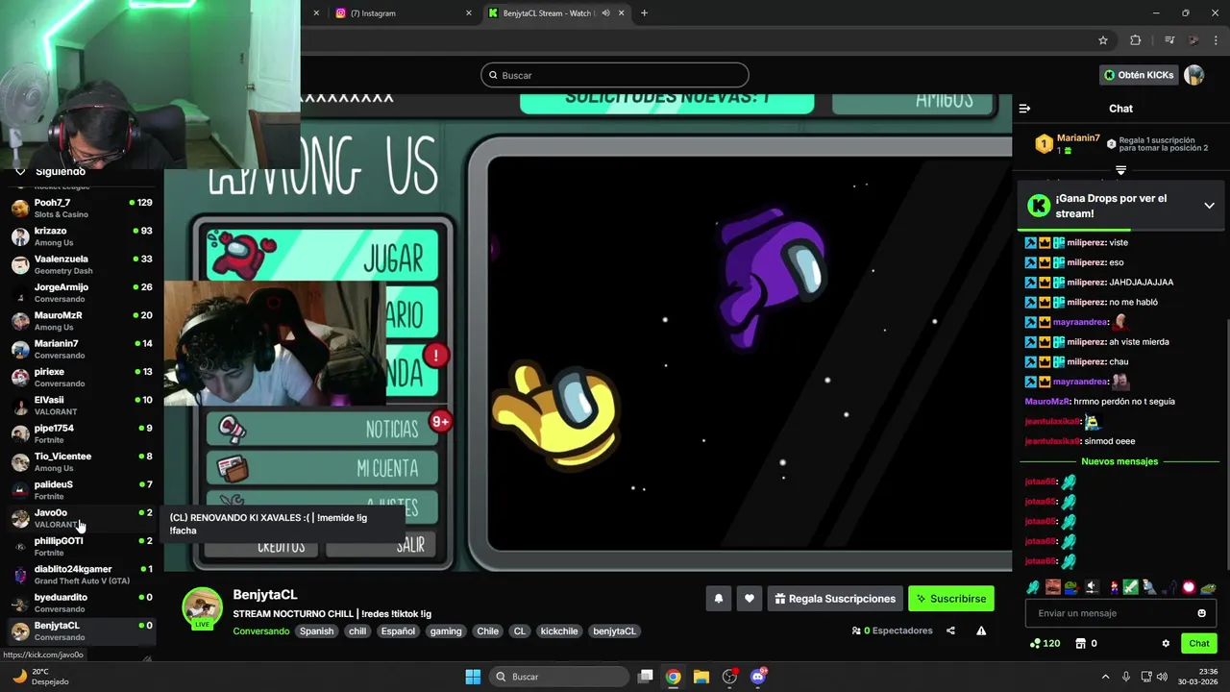The height and width of the screenshot is (692, 1230).
Task: Select the Spanish tag
Action: (x=316, y=631)
